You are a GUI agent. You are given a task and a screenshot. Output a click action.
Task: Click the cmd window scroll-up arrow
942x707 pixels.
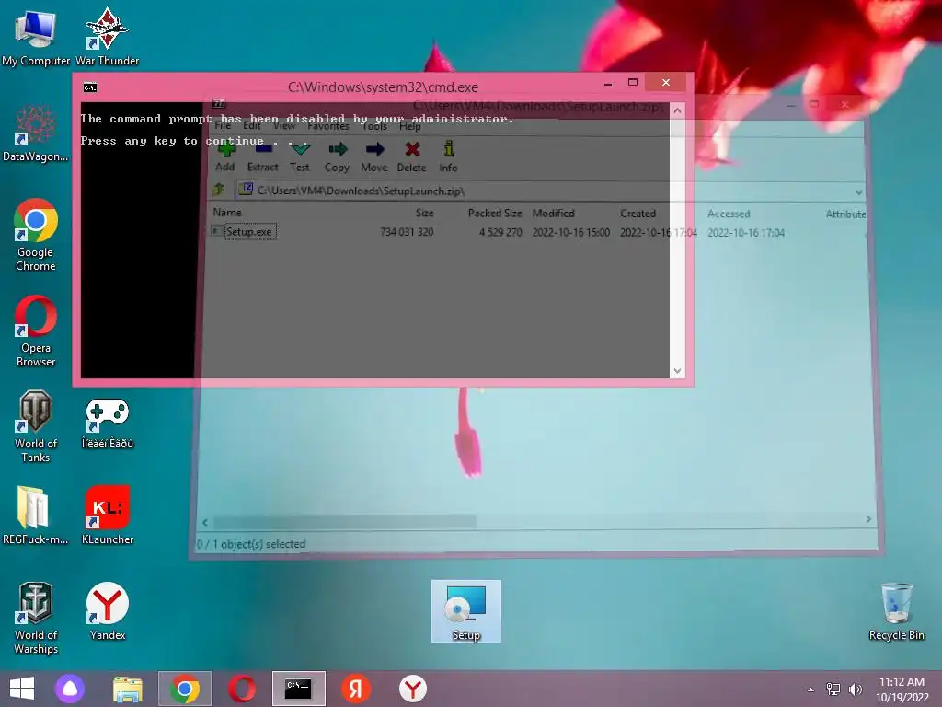pos(677,110)
